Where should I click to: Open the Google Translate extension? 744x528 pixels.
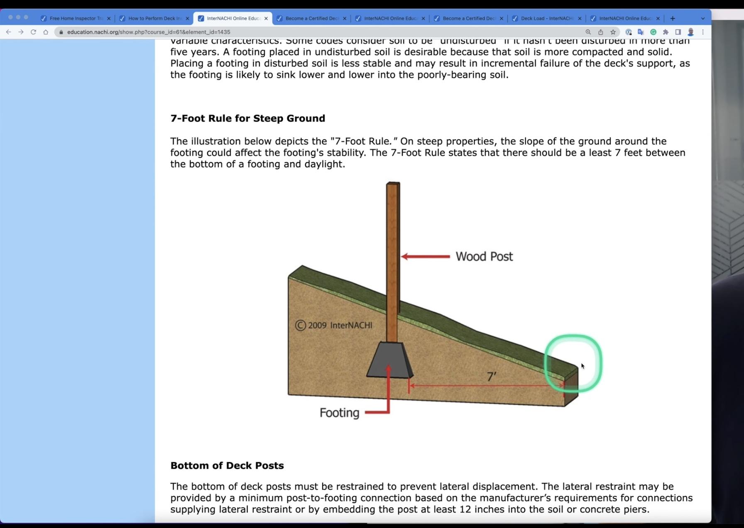coord(641,32)
